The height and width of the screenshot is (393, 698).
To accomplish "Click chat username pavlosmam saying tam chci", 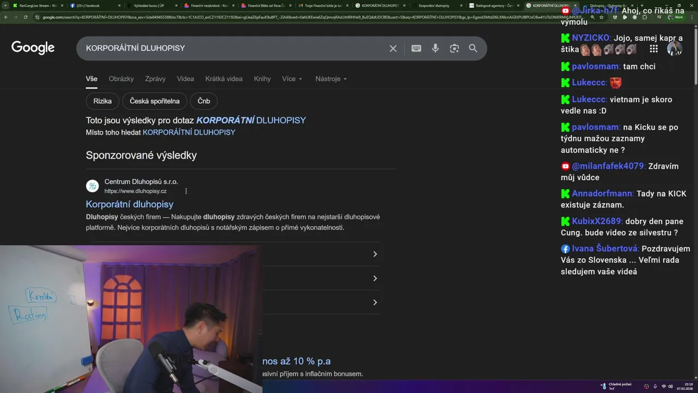I will click(596, 67).
